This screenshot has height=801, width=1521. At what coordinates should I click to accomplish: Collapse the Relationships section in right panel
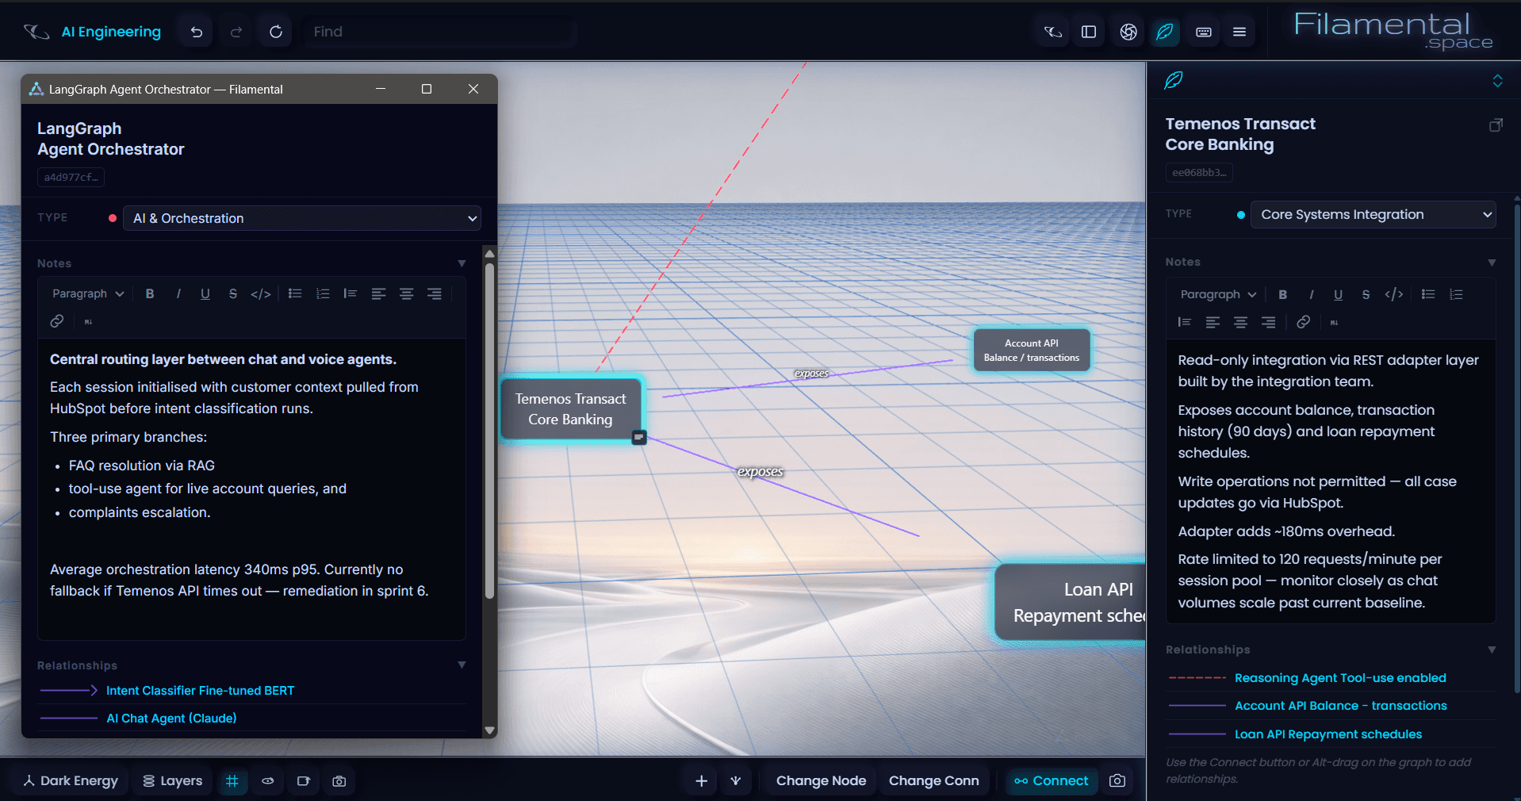point(1492,650)
